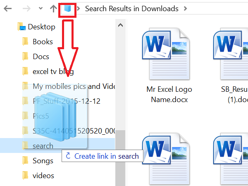Click the Songs folder icon

[x=25, y=160]
